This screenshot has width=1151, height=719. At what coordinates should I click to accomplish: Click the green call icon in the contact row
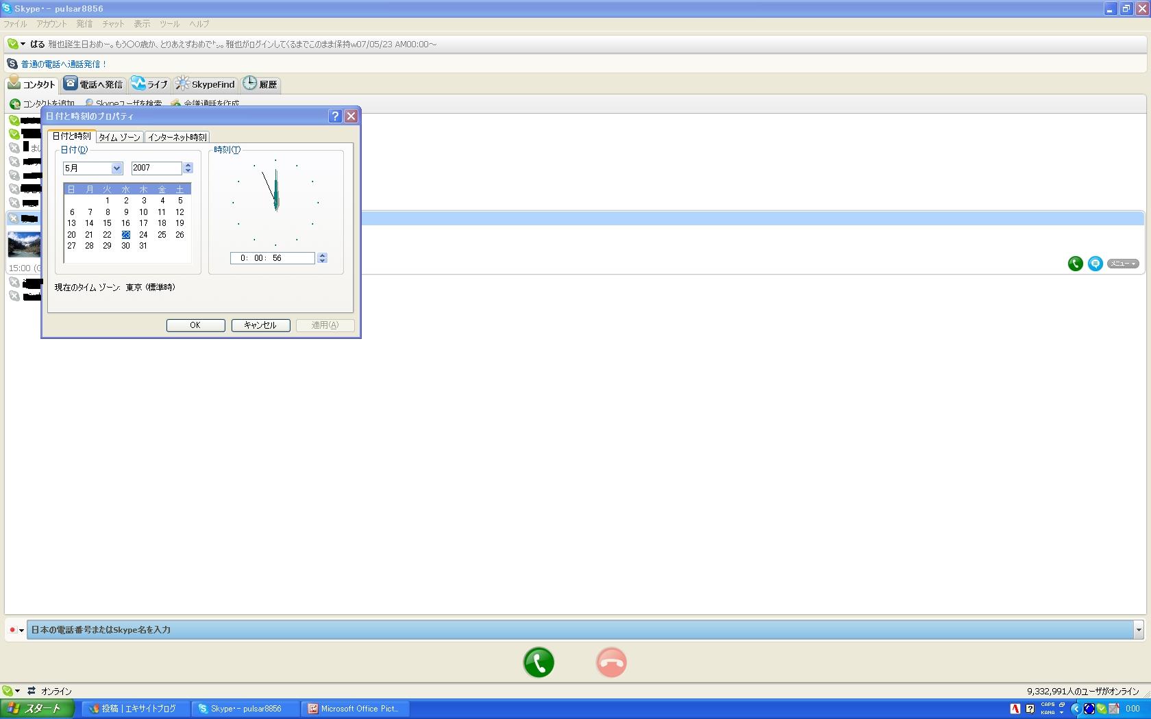pos(1076,264)
